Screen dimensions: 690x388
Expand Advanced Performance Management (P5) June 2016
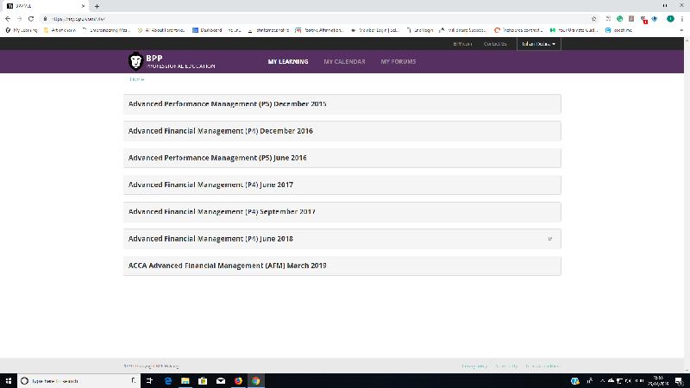342,158
